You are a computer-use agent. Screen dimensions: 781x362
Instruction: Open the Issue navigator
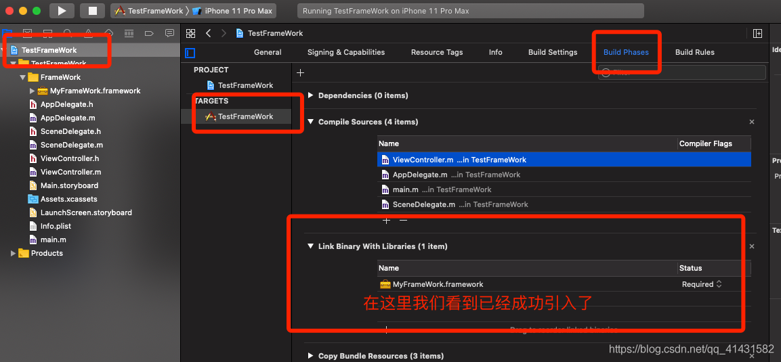coord(88,33)
